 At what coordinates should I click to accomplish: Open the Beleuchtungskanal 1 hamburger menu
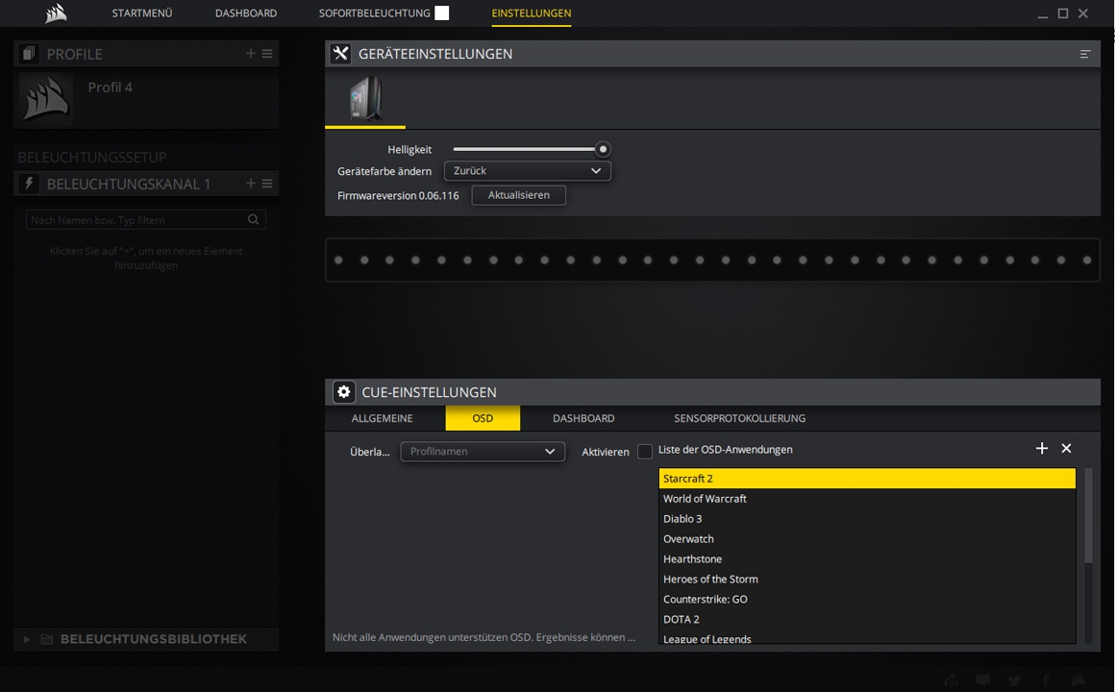click(x=267, y=184)
